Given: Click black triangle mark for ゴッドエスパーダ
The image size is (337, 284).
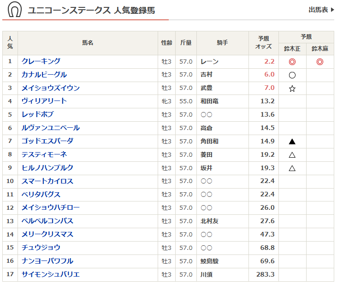Looking at the screenshot, I should (292, 142).
